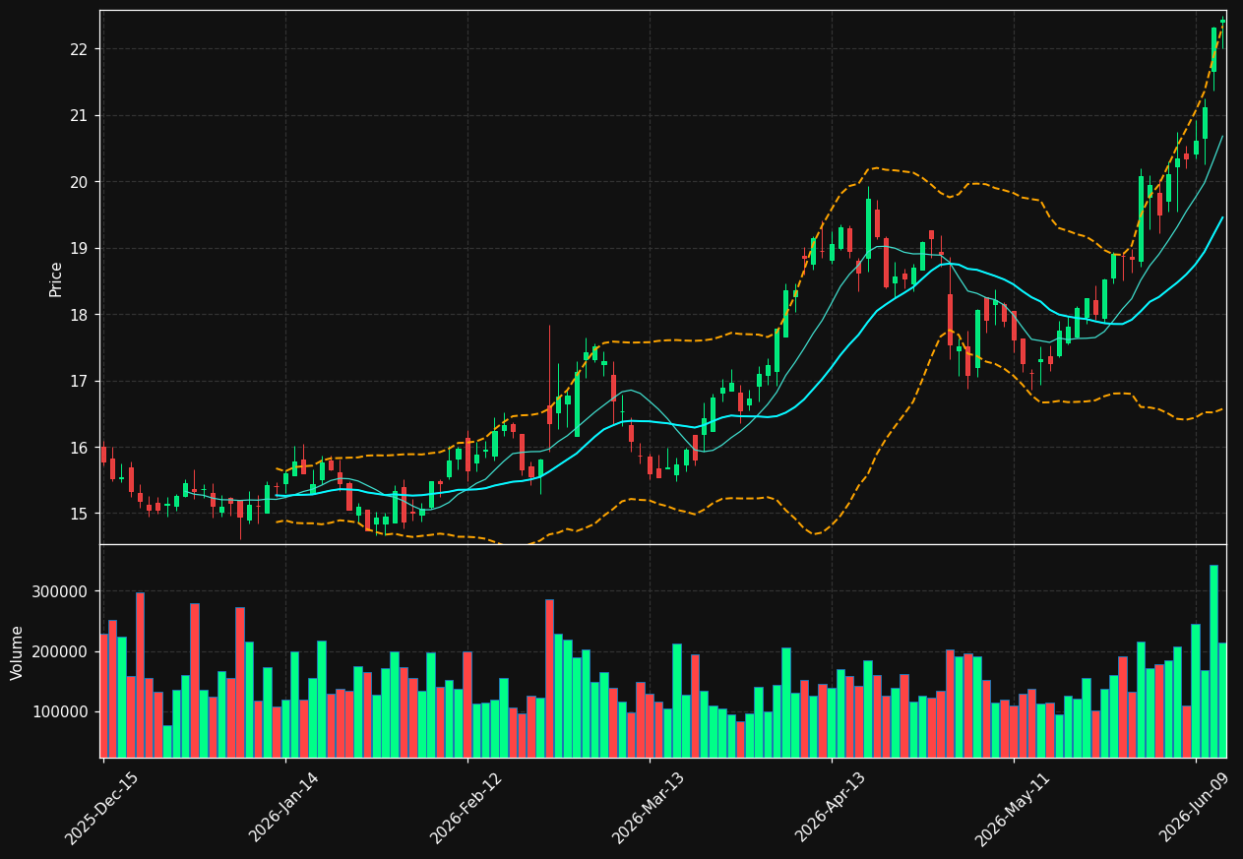Click the 2025-Dec-15 date label
The image size is (1243, 859).
102,808
